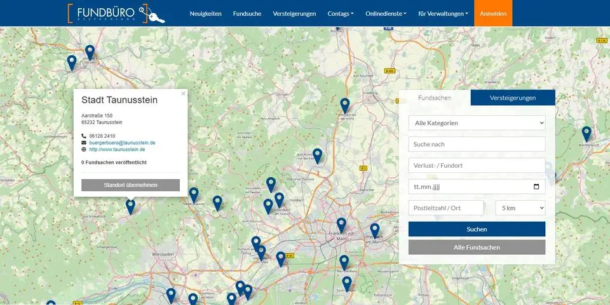Click the map pin at Bad Homburg

(317, 155)
